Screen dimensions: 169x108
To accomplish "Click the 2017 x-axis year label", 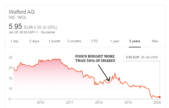I will click(x=69, y=102).
